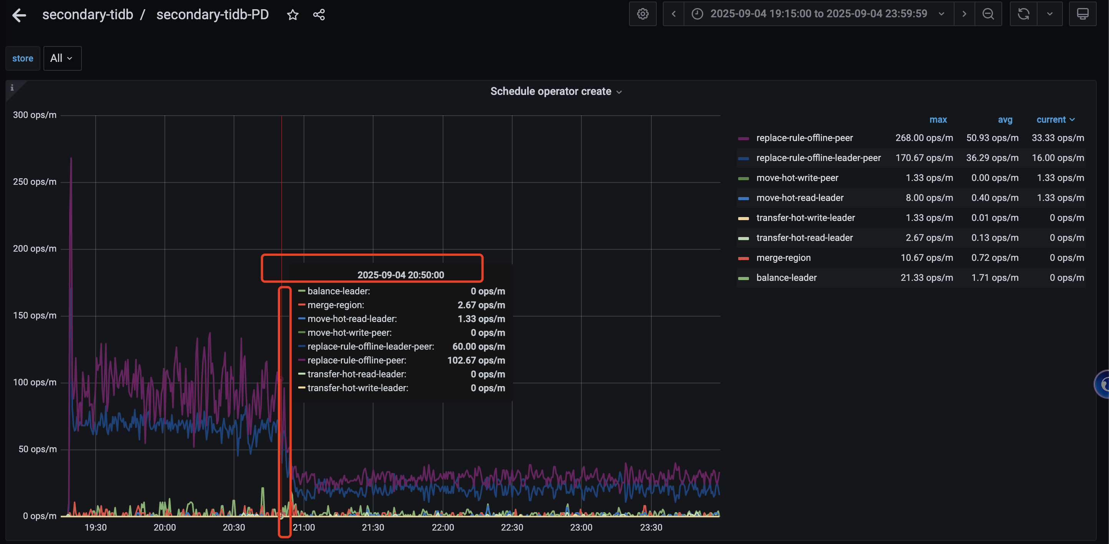Image resolution: width=1109 pixels, height=544 pixels.
Task: Click the back arrow icon
Action: coord(19,15)
